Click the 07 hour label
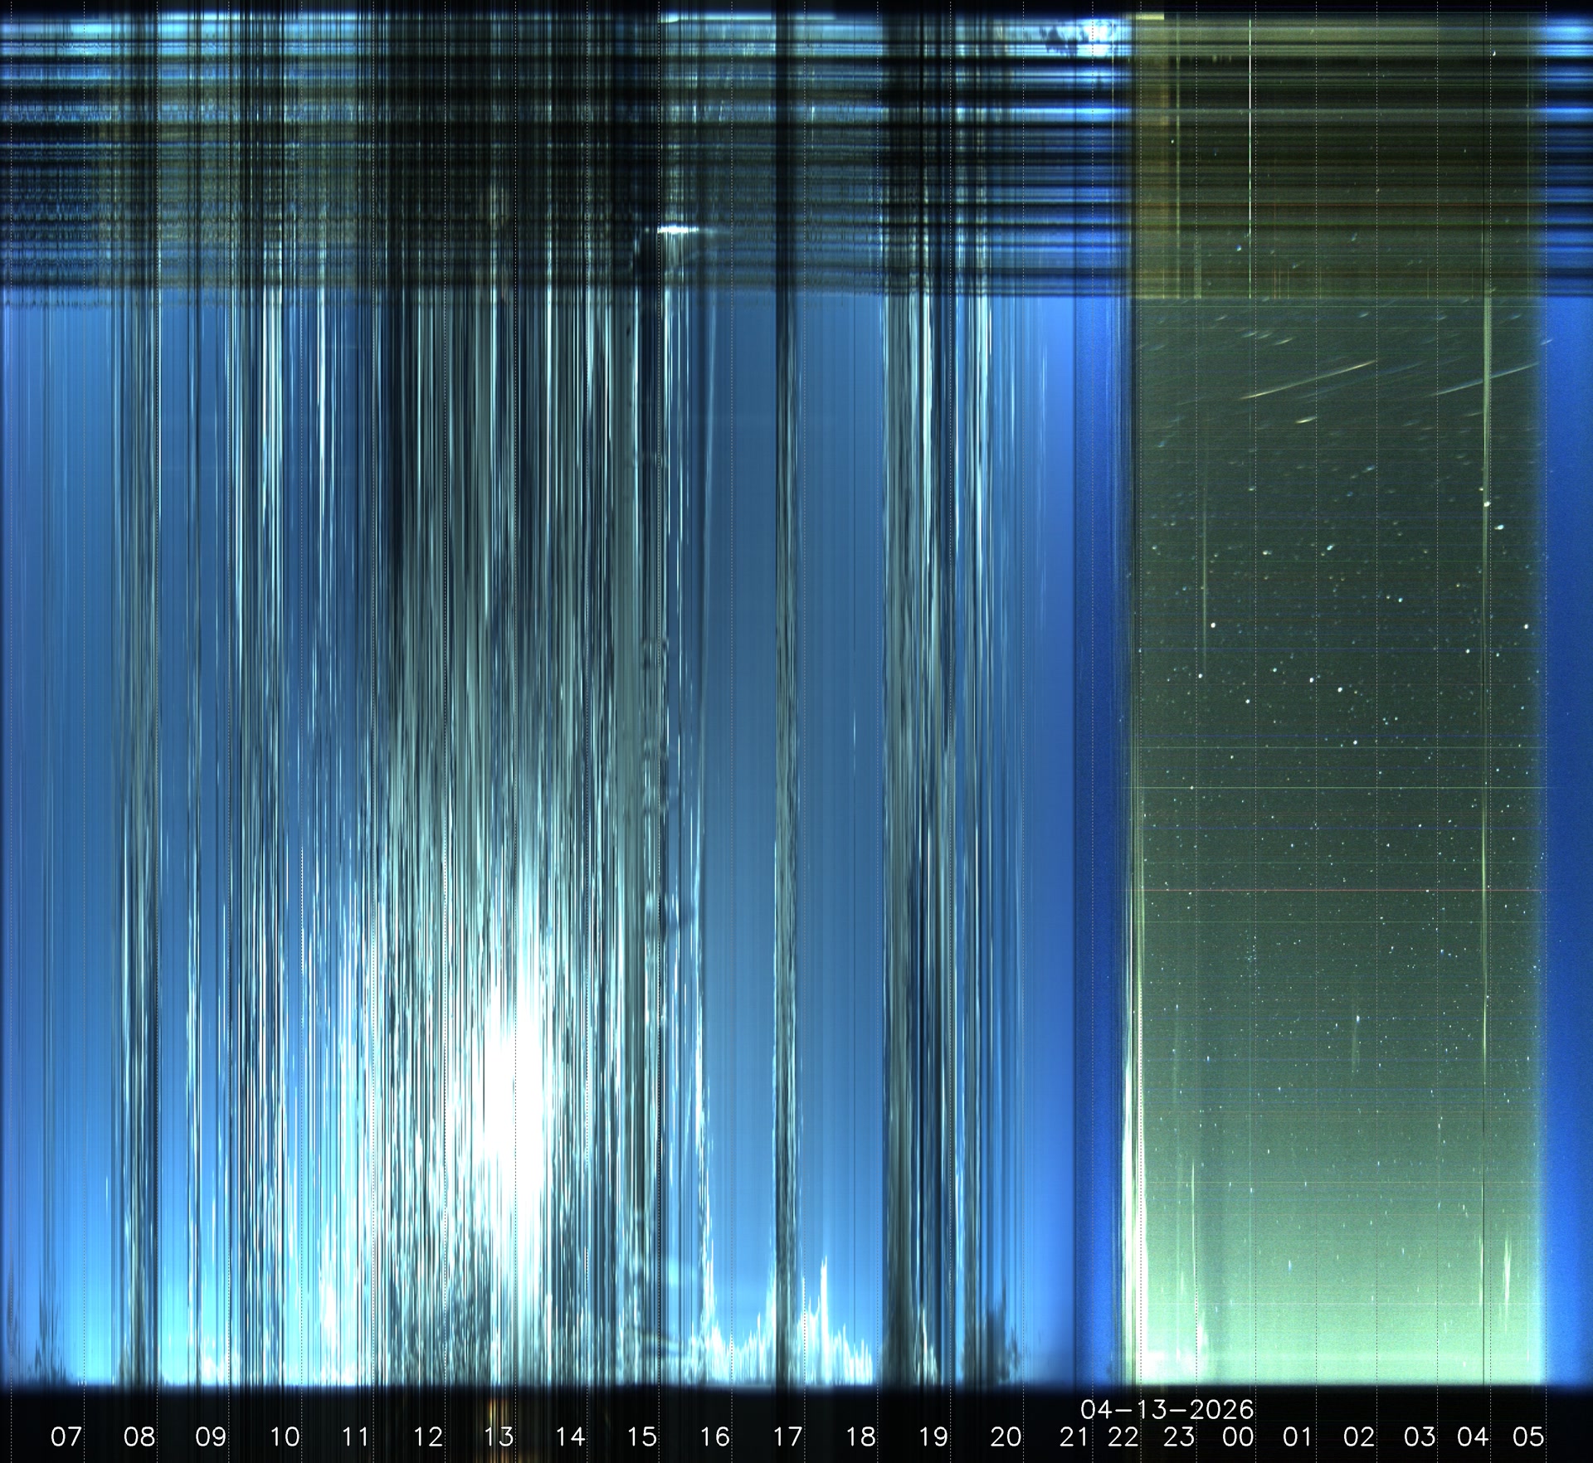Screen dimensions: 1593x1463 click(x=66, y=1436)
